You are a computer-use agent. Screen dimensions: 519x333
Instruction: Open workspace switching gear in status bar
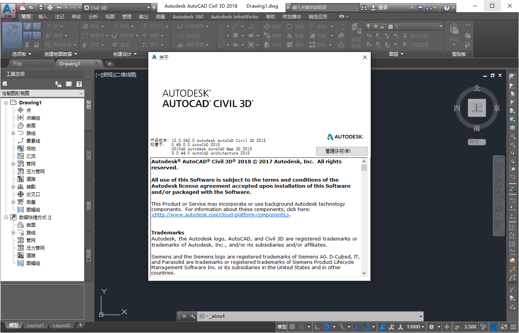pyautogui.click(x=431, y=327)
